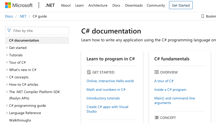Go to the Community nav page
This screenshot has width=216, height=123.
coord(156,5)
